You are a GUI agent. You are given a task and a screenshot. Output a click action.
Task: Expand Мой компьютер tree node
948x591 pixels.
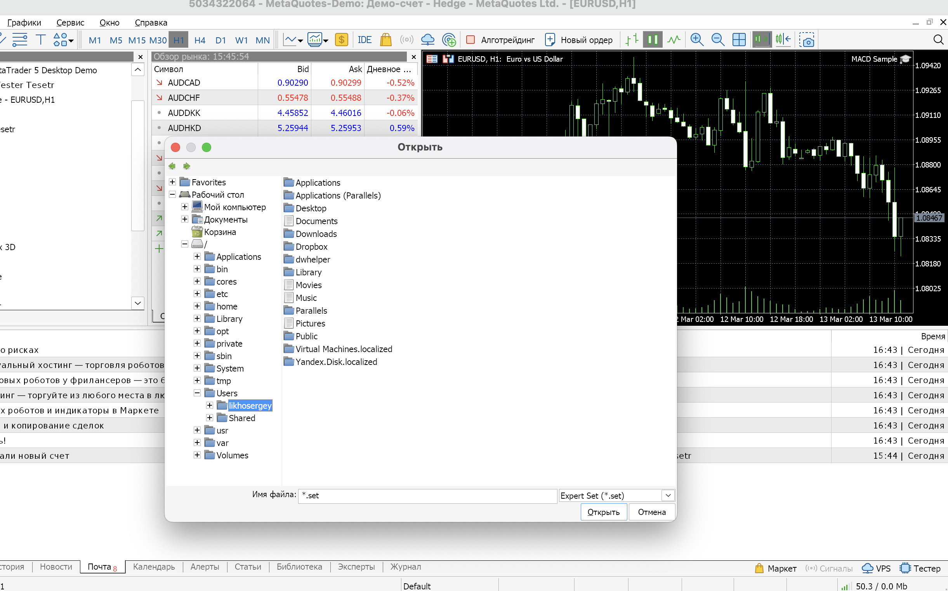coord(185,207)
